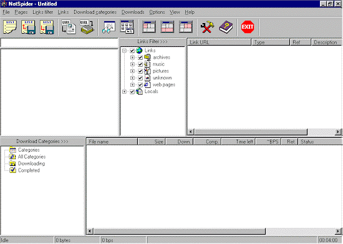Disable the unknown file types checkbox
The image size is (343, 244).
coord(140,78)
